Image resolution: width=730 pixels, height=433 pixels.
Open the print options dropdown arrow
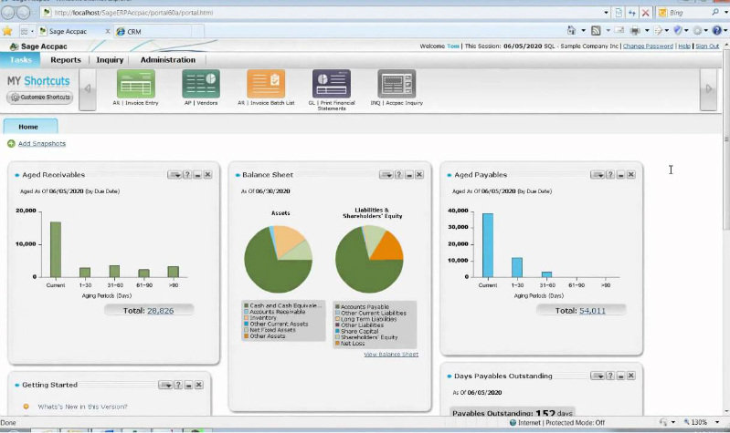tap(647, 31)
